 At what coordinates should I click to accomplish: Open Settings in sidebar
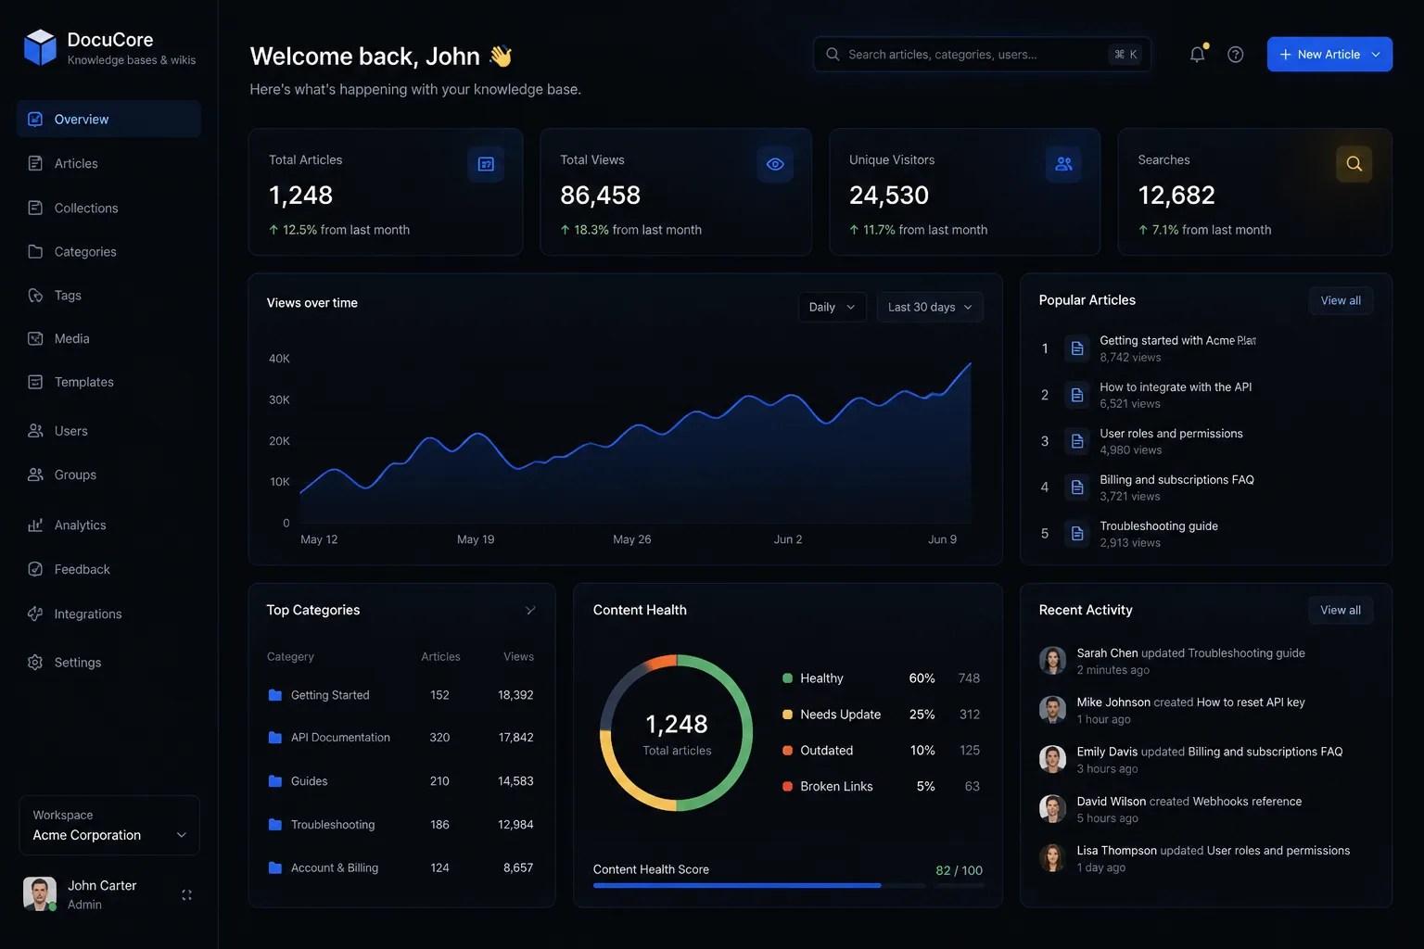coord(108,662)
